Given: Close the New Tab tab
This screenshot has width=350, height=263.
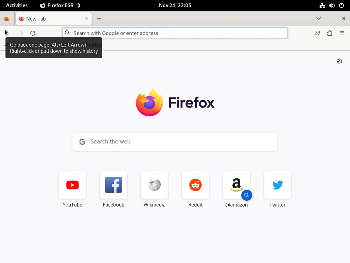Looking at the screenshot, I should pyautogui.click(x=86, y=18).
